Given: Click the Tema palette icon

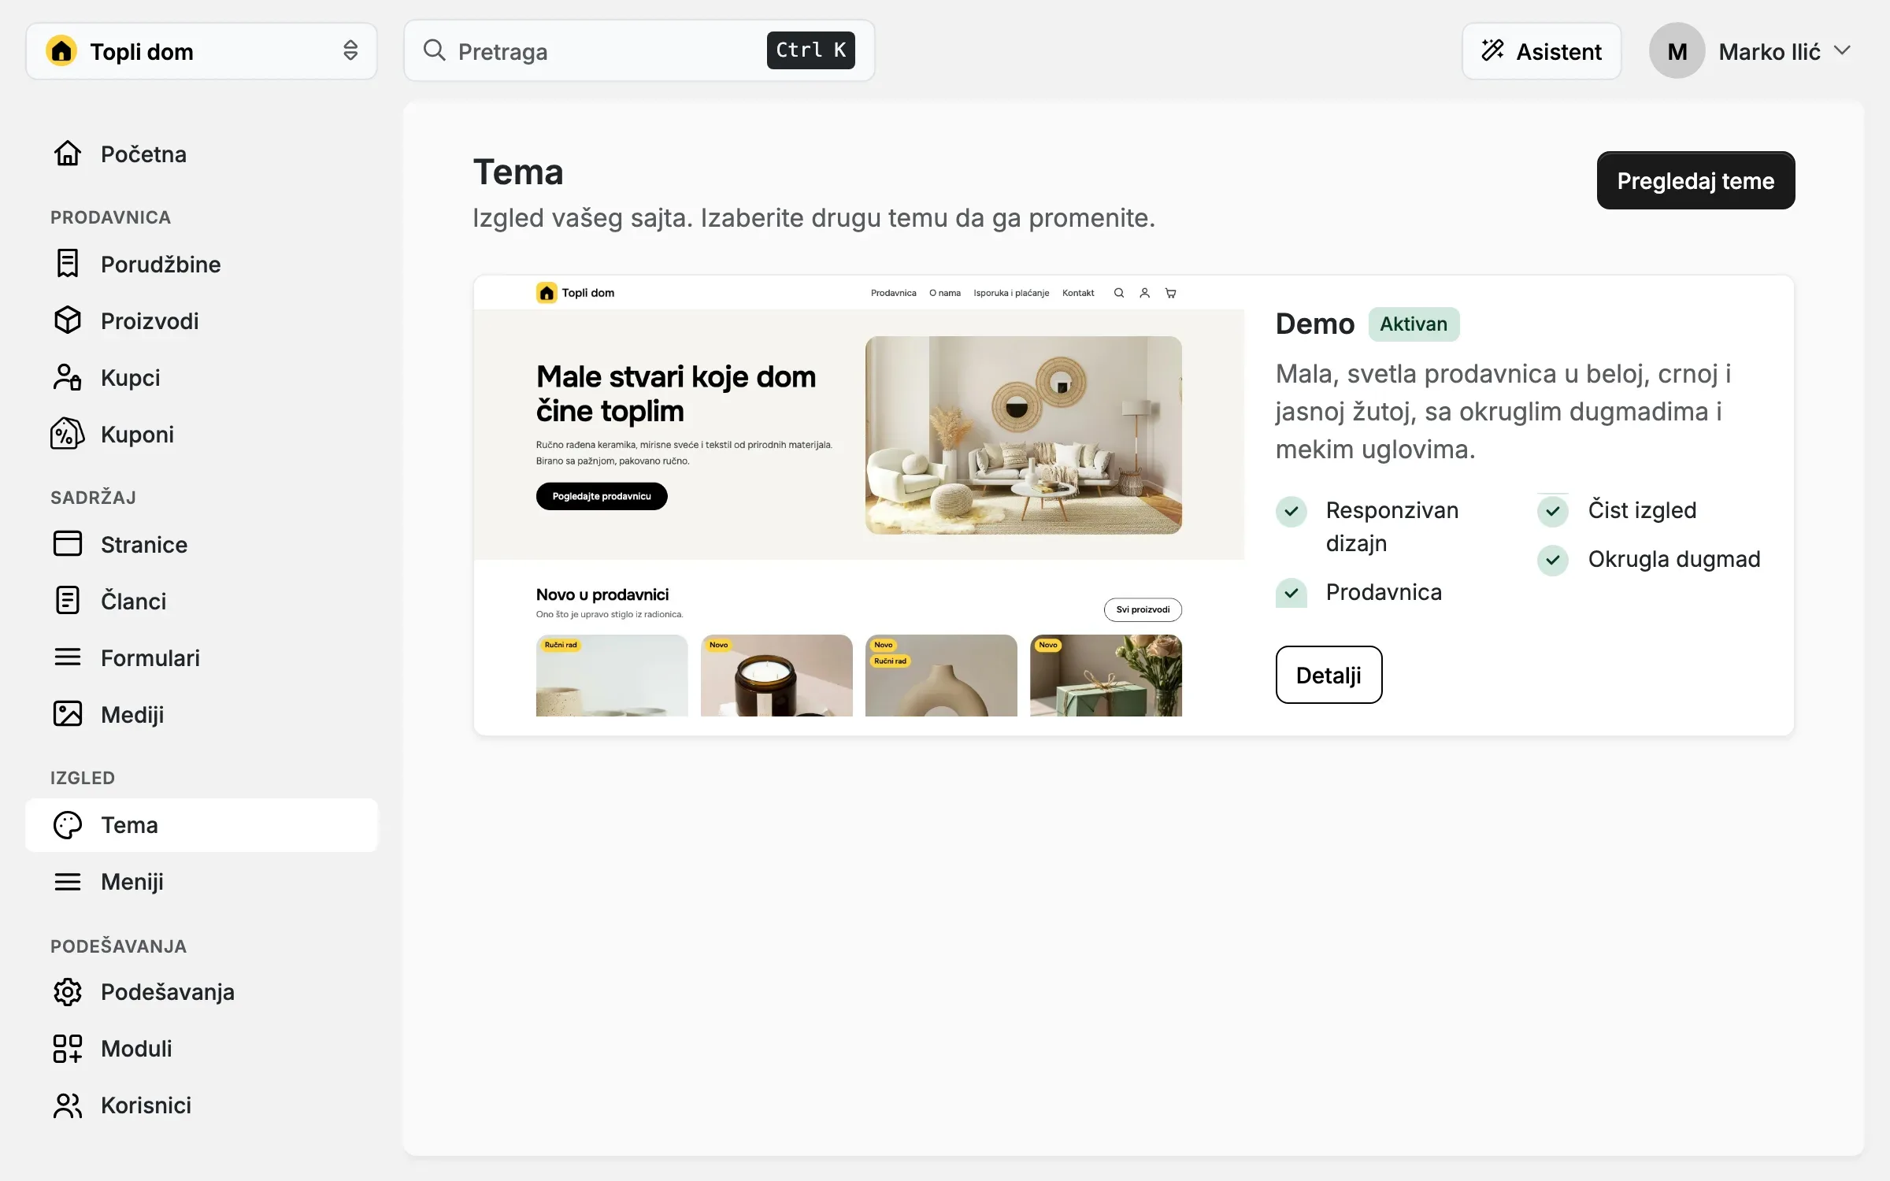Looking at the screenshot, I should (x=68, y=824).
